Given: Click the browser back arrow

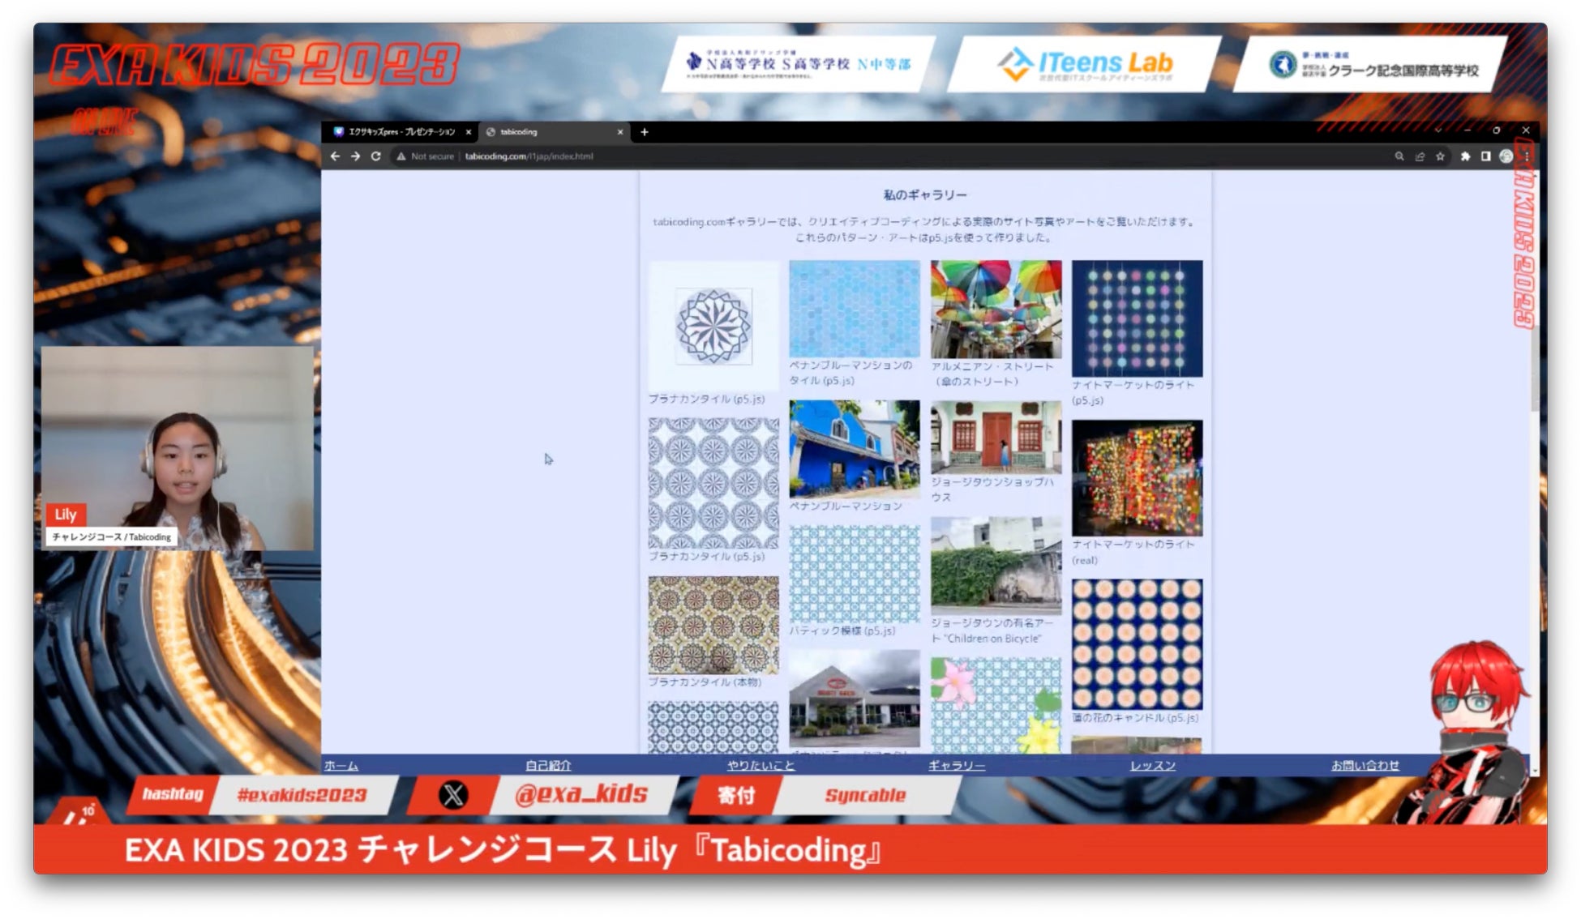Looking at the screenshot, I should coord(335,156).
